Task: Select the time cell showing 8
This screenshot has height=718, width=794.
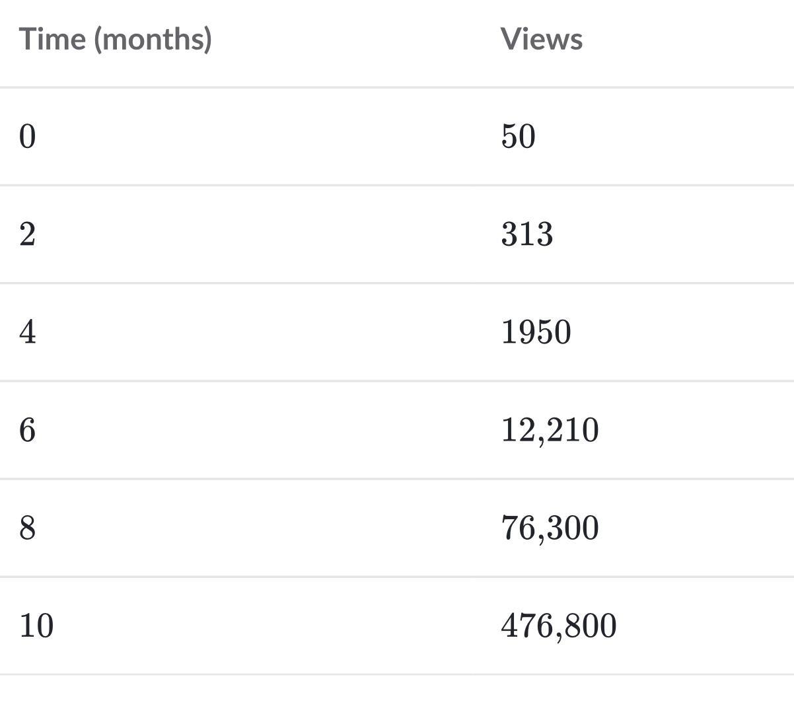Action: tap(27, 528)
